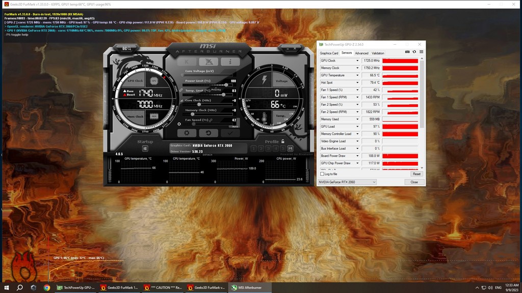
Task: Toggle the profile lock icon
Action: tap(282, 141)
